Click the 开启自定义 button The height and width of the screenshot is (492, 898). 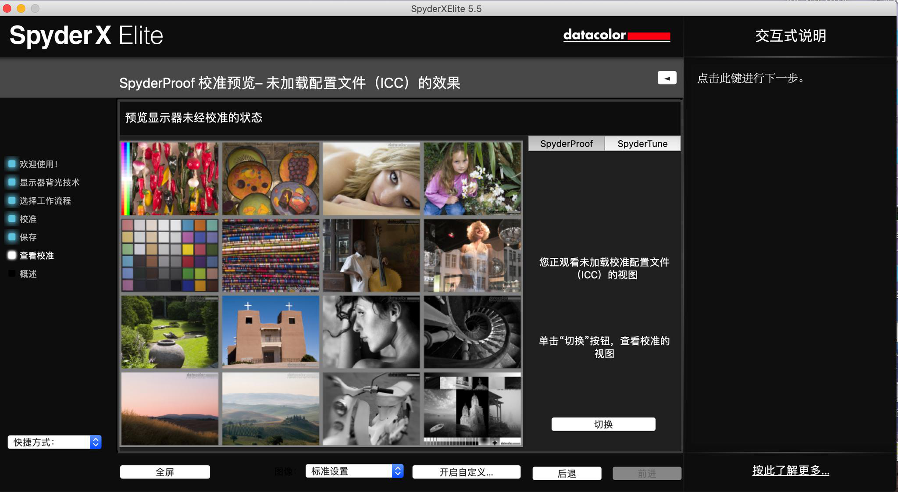click(x=466, y=472)
